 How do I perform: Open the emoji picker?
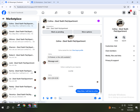pyautogui.click(x=95, y=98)
